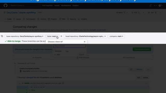166x93 pixels.
Task: Click the Actions tab play icon
Action: click(x=39, y=19)
